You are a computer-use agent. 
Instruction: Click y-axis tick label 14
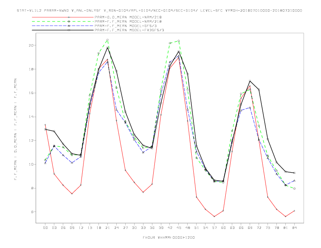[x=31, y=117]
